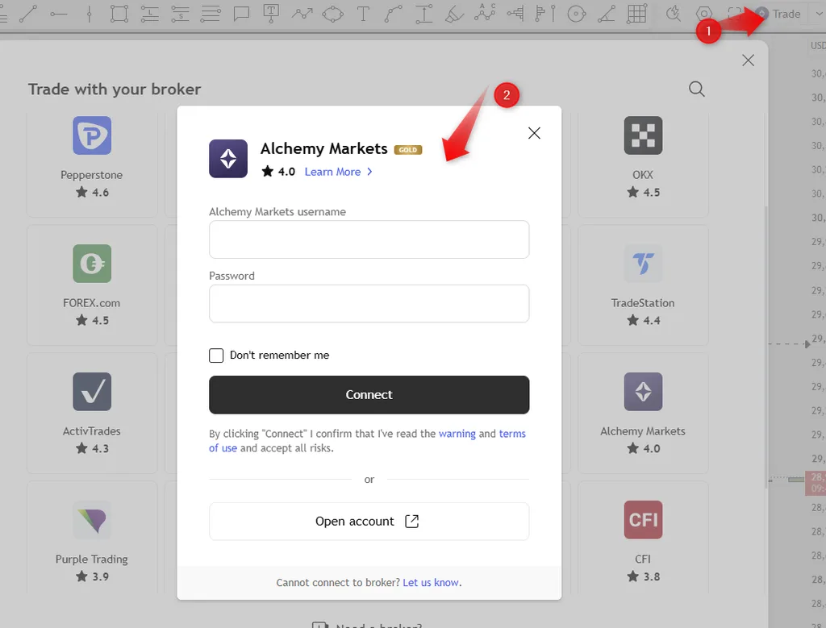Image resolution: width=826 pixels, height=628 pixels.
Task: Select the anchored text box tool
Action: [271, 14]
